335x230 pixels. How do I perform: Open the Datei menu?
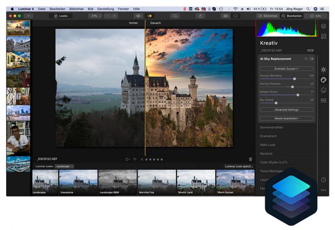tap(42, 9)
